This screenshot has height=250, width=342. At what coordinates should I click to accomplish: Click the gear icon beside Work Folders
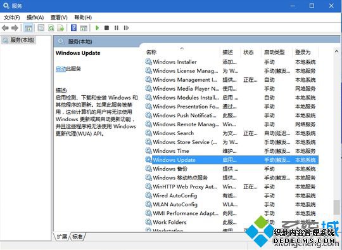point(149,222)
